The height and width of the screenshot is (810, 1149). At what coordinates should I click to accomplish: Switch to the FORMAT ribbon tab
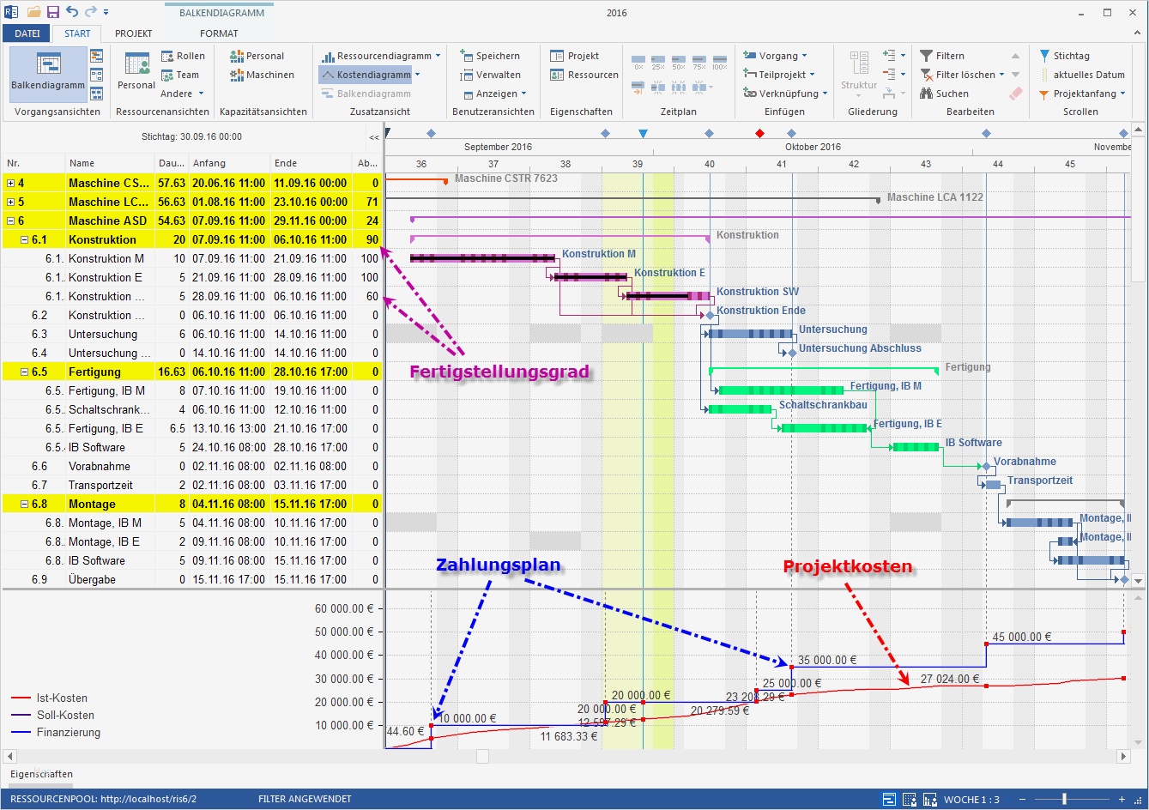[219, 33]
